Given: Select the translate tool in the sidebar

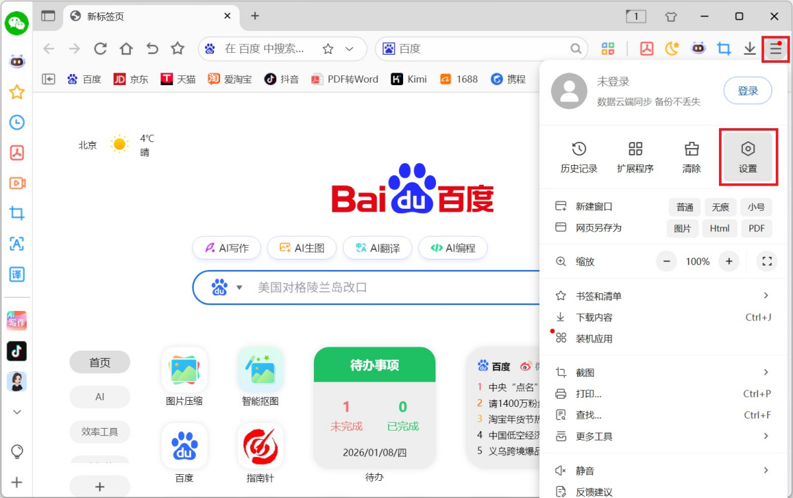Looking at the screenshot, I should (17, 274).
